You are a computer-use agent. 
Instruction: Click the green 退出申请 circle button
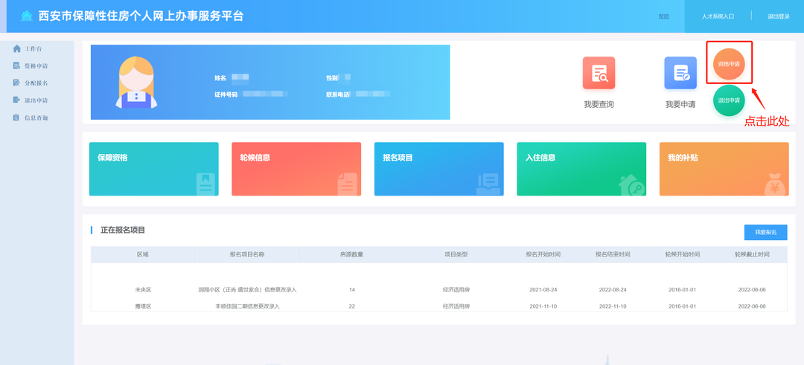(729, 100)
